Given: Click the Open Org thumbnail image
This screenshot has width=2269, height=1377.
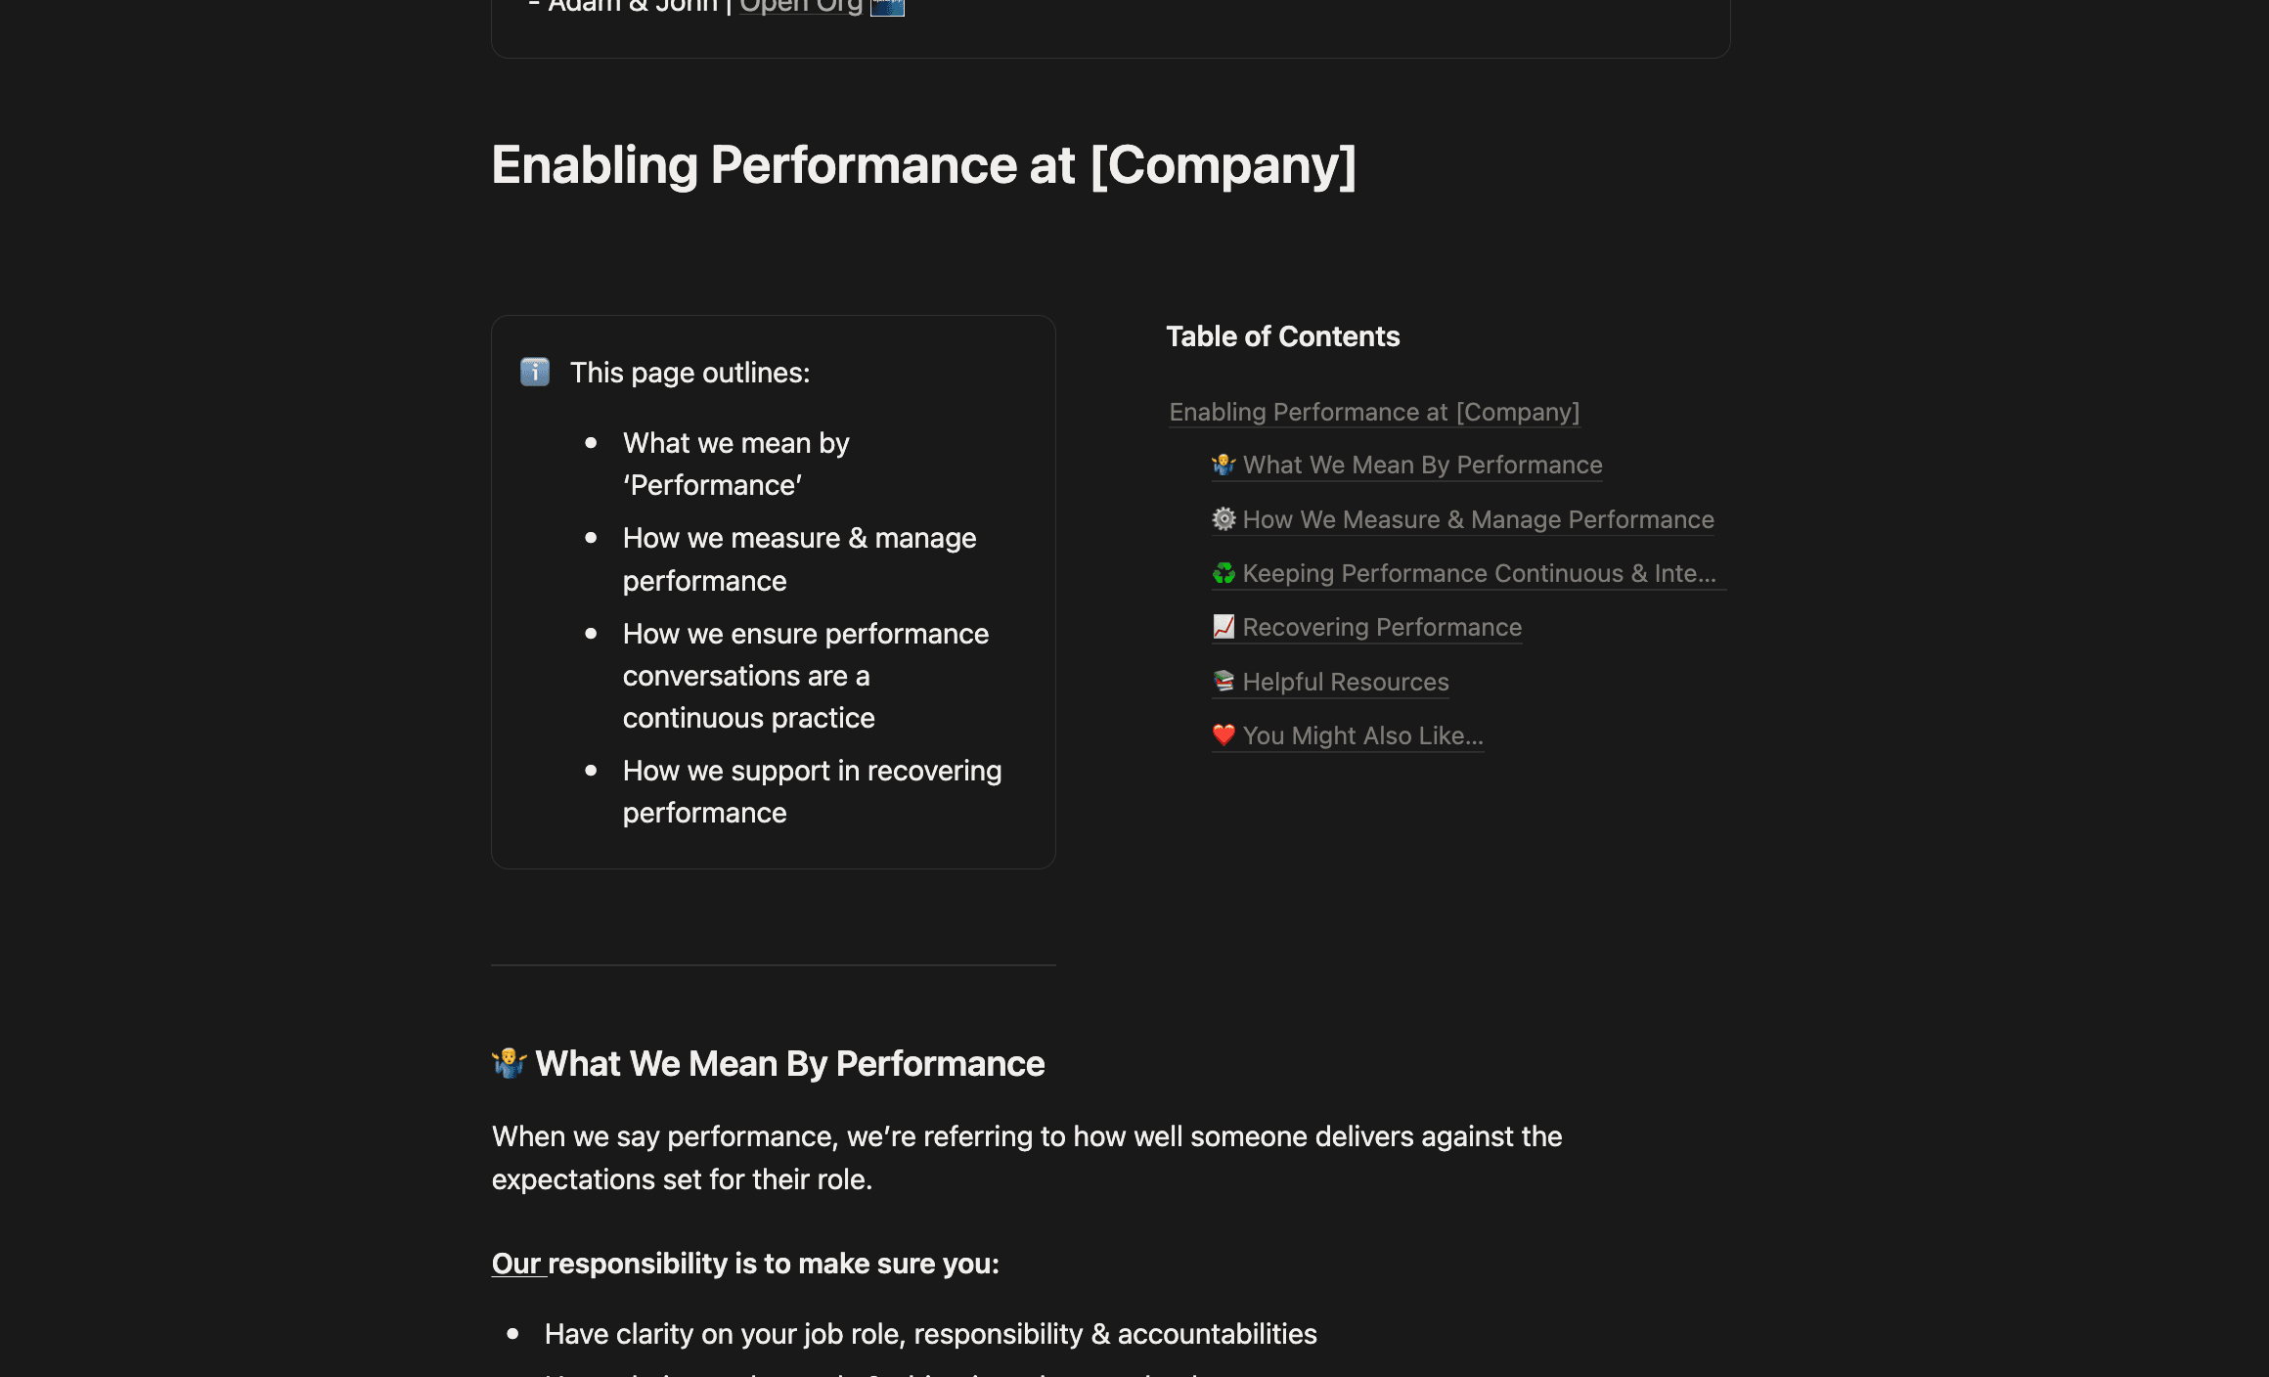Looking at the screenshot, I should pyautogui.click(x=887, y=7).
